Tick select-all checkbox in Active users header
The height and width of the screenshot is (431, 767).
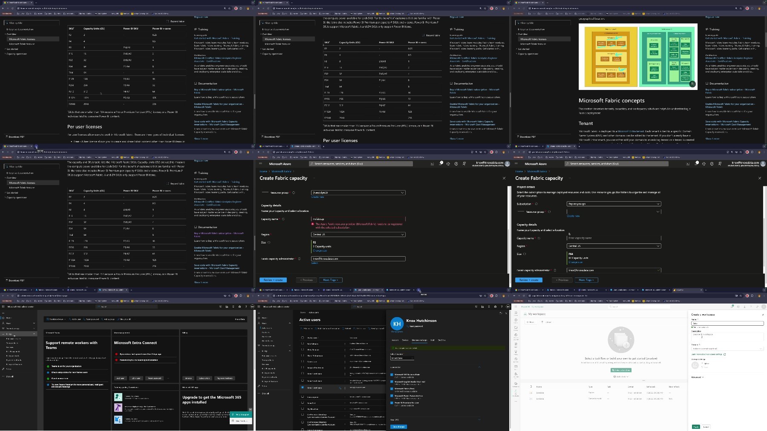click(303, 338)
